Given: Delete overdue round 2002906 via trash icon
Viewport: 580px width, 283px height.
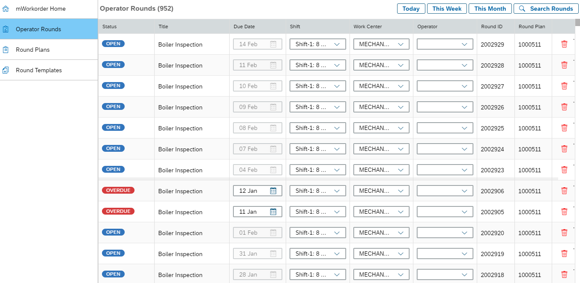Looking at the screenshot, I should 564,191.
